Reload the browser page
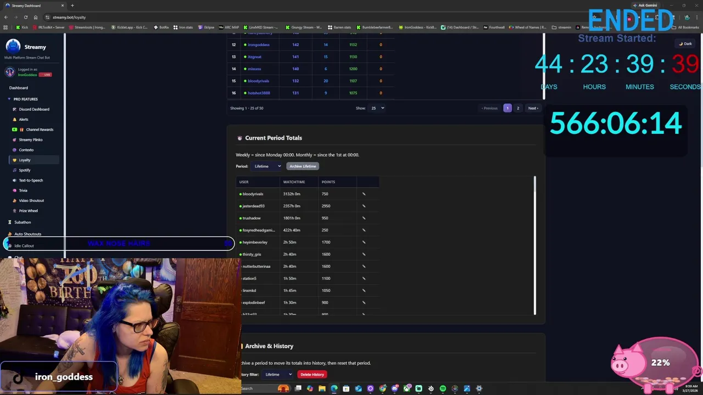Viewport: 703px width, 395px height. coord(25,17)
